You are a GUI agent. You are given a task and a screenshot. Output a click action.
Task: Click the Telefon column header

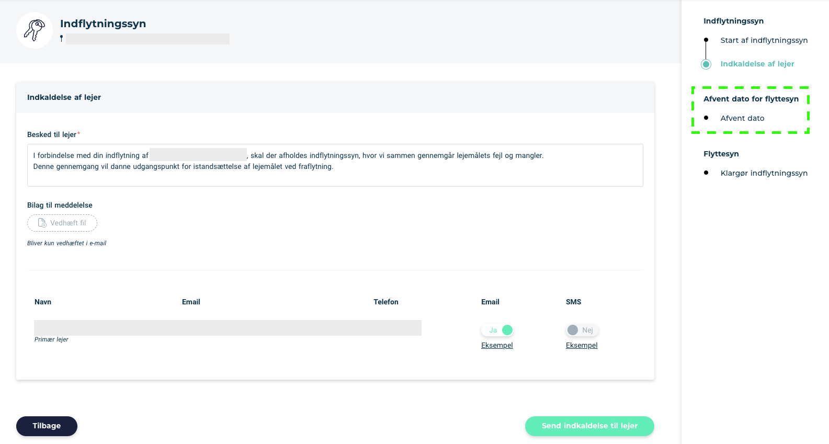click(386, 302)
